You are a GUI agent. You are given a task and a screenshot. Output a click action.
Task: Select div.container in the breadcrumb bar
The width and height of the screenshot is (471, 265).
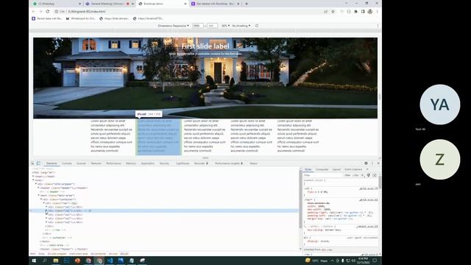98,254
